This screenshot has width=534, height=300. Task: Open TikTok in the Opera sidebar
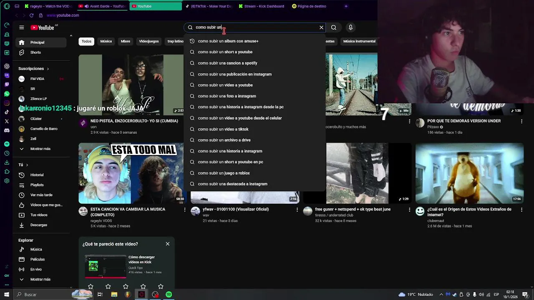[x=7, y=112]
